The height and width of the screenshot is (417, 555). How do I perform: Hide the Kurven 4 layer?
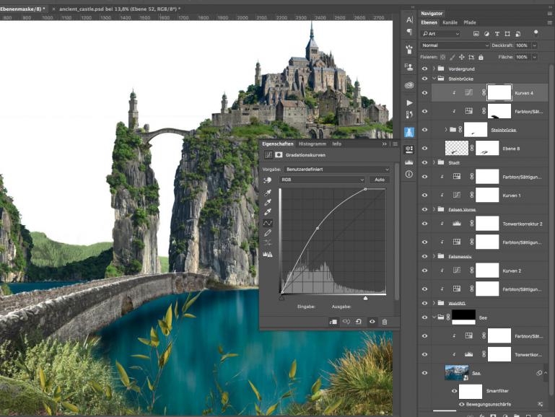pyautogui.click(x=424, y=93)
